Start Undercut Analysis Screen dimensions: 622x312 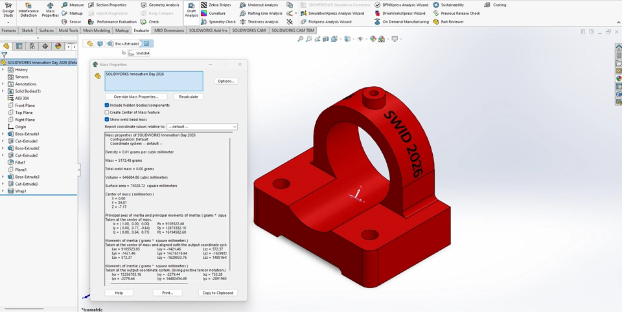pyautogui.click(x=259, y=5)
